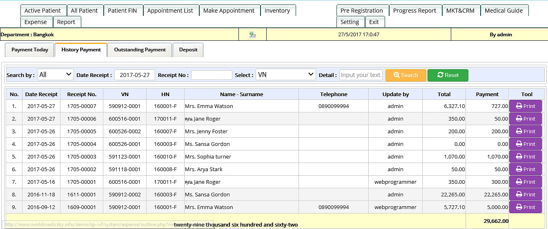Click the Receipt No input field
The width and height of the screenshot is (548, 229).
pos(212,75)
